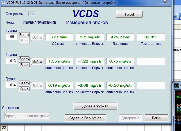Click the graph window icon at right edge
The height and width of the screenshot is (131, 181).
[x=176, y=86]
